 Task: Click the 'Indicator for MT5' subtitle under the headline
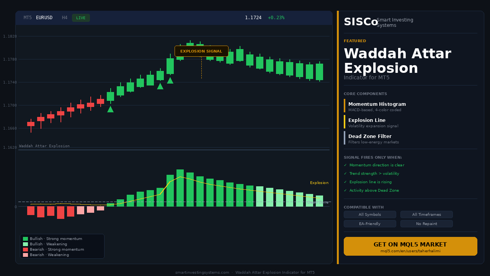(367, 77)
